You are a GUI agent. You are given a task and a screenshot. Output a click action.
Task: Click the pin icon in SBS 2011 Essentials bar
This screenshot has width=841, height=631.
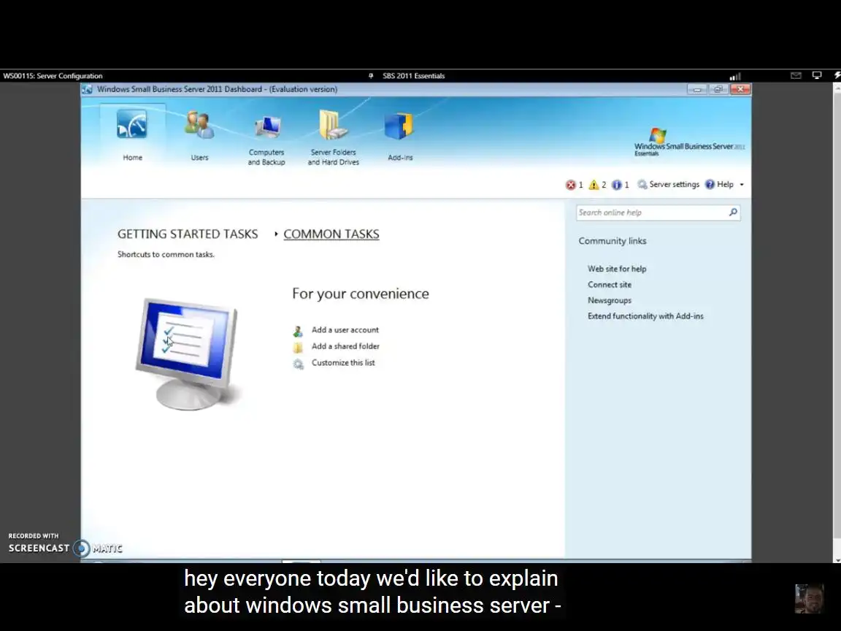pyautogui.click(x=371, y=76)
